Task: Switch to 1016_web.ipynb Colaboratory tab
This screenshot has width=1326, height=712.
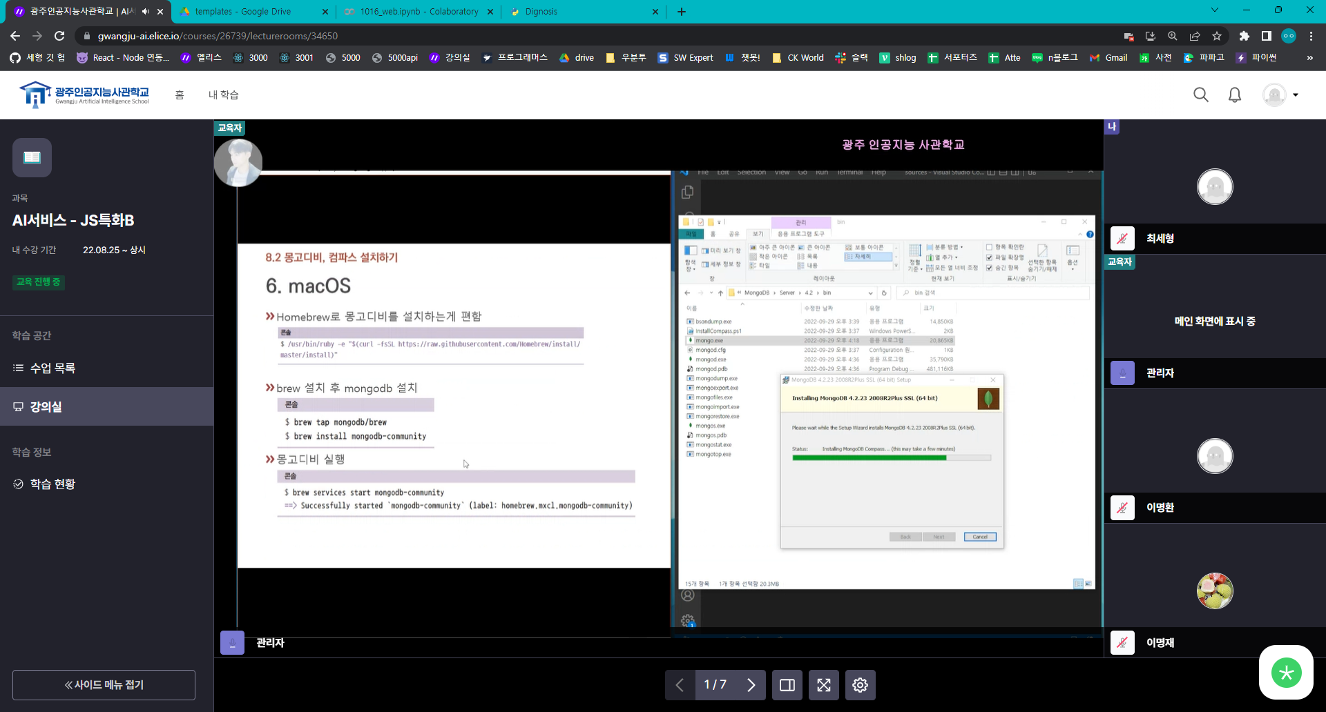Action: pos(419,12)
